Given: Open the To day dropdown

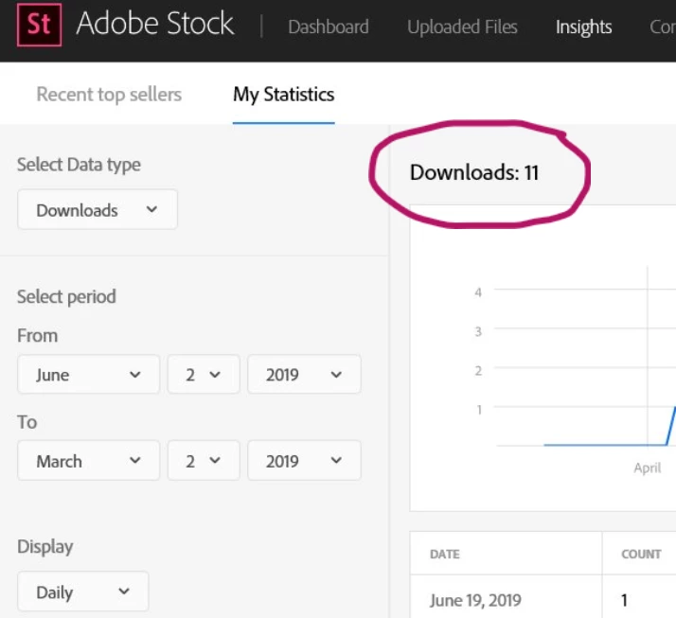Looking at the screenshot, I should 204,460.
